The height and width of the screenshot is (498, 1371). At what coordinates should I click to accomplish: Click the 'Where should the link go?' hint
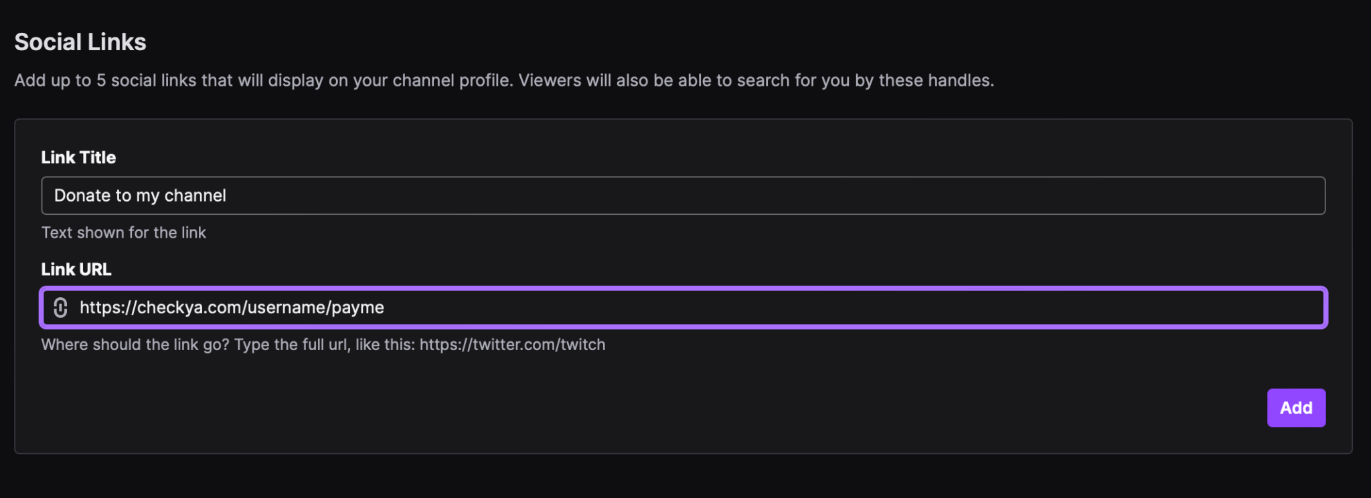click(323, 344)
